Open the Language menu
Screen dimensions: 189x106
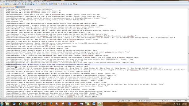click(x=24, y=2)
